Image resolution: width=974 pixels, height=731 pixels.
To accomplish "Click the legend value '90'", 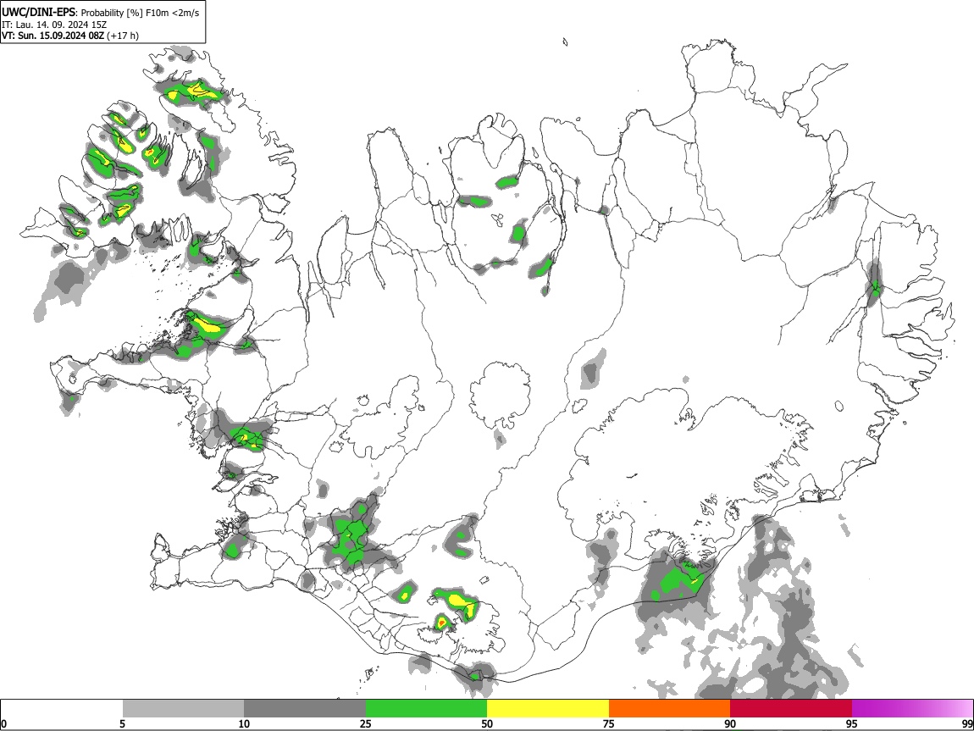I will pos(730,723).
